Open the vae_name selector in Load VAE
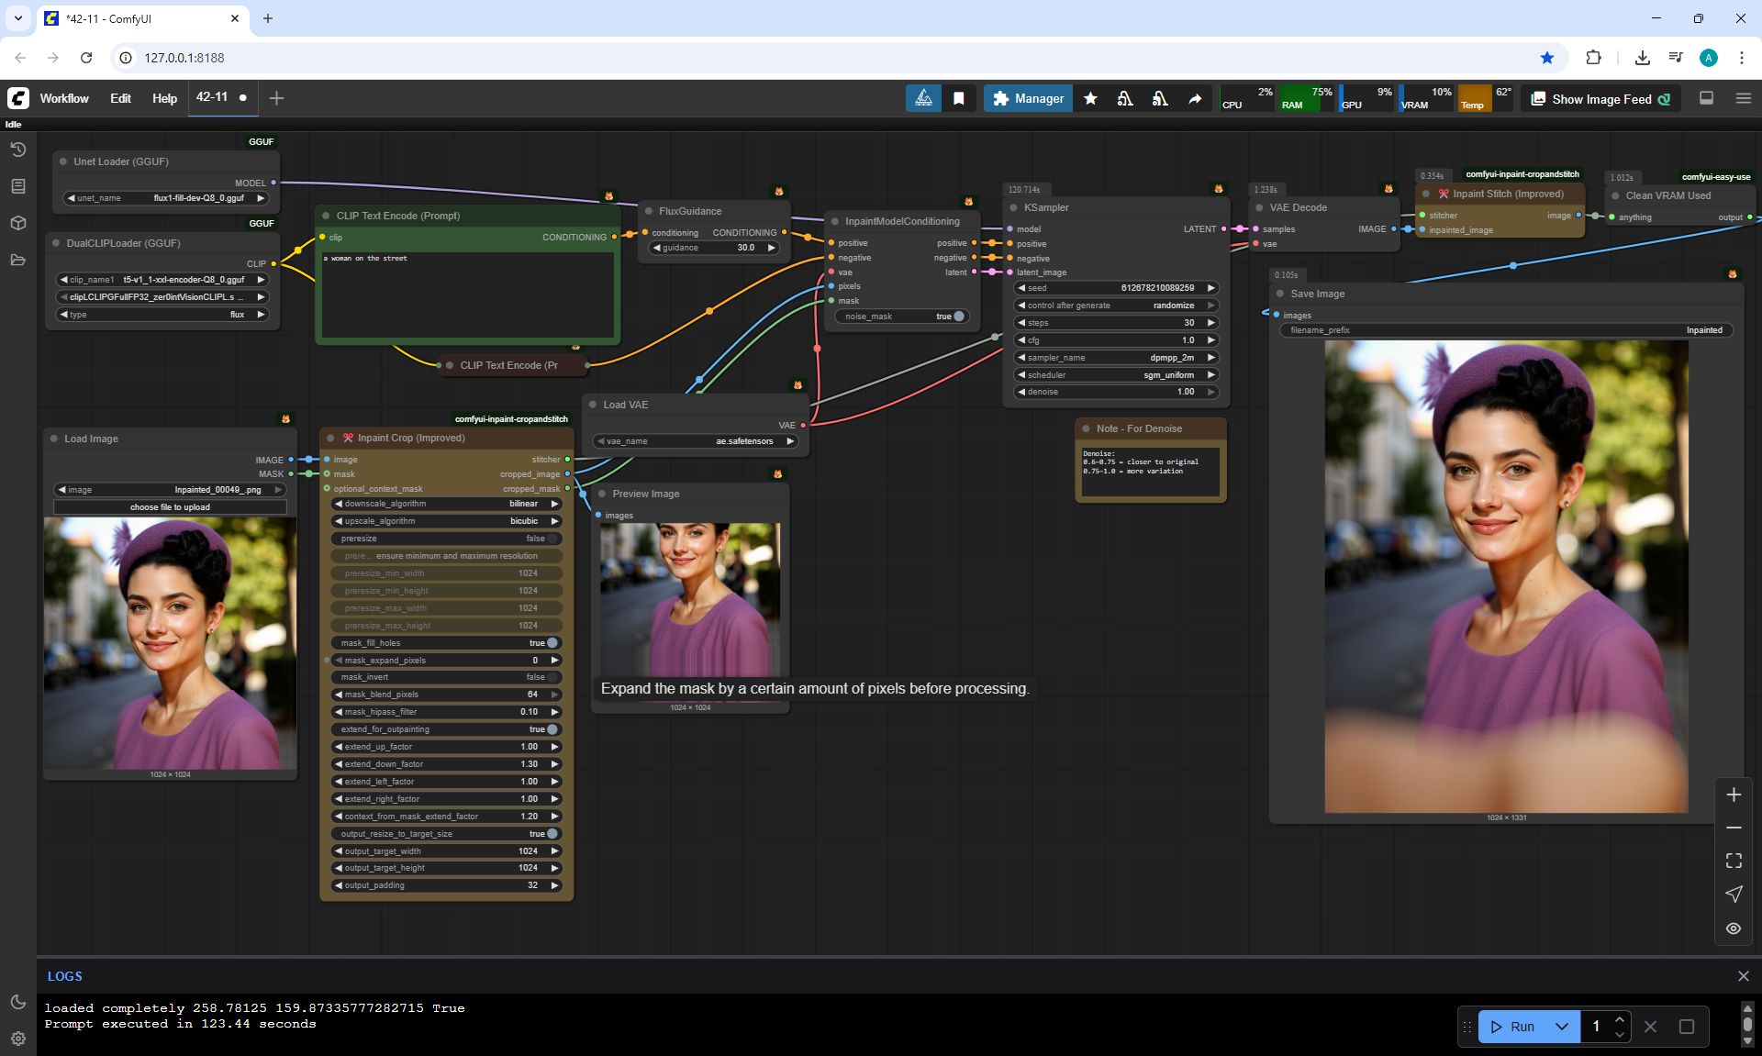The height and width of the screenshot is (1056, 1762). click(696, 441)
